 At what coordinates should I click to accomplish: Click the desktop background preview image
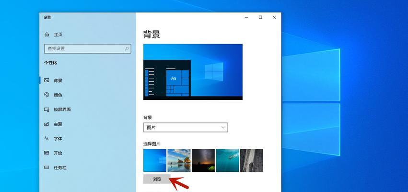tap(193, 72)
